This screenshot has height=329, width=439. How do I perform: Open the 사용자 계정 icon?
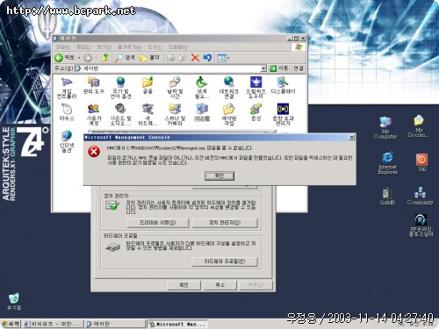[94, 115]
